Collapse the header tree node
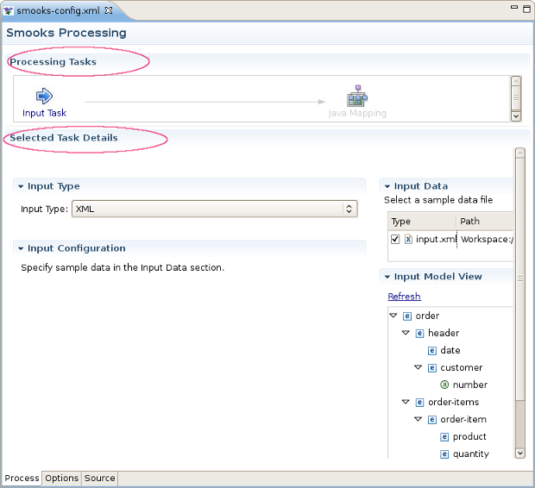Screen dimensions: 535x488 pos(406,333)
